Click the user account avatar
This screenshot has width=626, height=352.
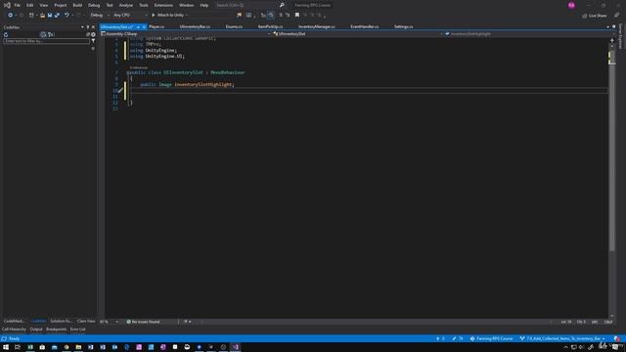pos(571,5)
